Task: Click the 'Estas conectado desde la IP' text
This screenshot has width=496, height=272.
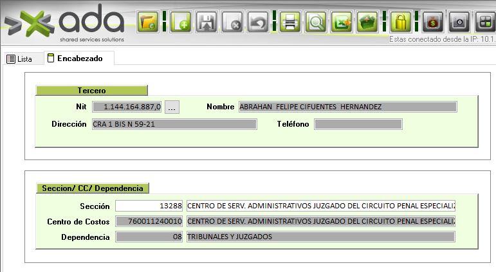Action: point(442,39)
